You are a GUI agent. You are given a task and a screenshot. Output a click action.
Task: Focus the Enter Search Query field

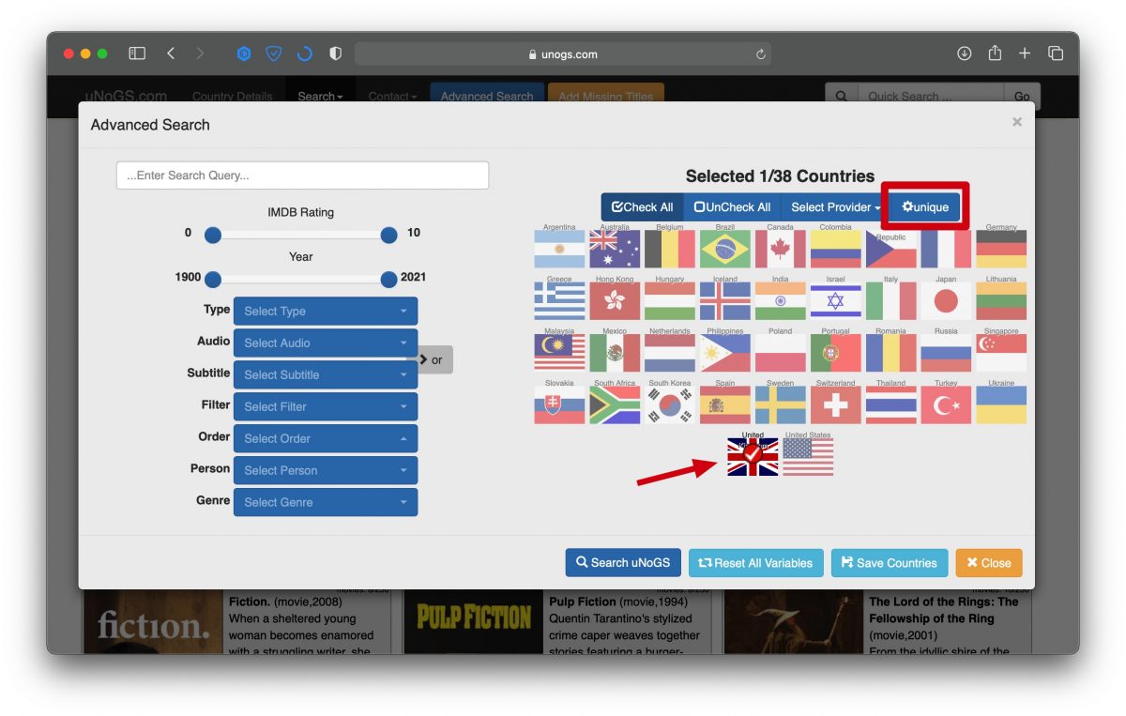click(302, 175)
